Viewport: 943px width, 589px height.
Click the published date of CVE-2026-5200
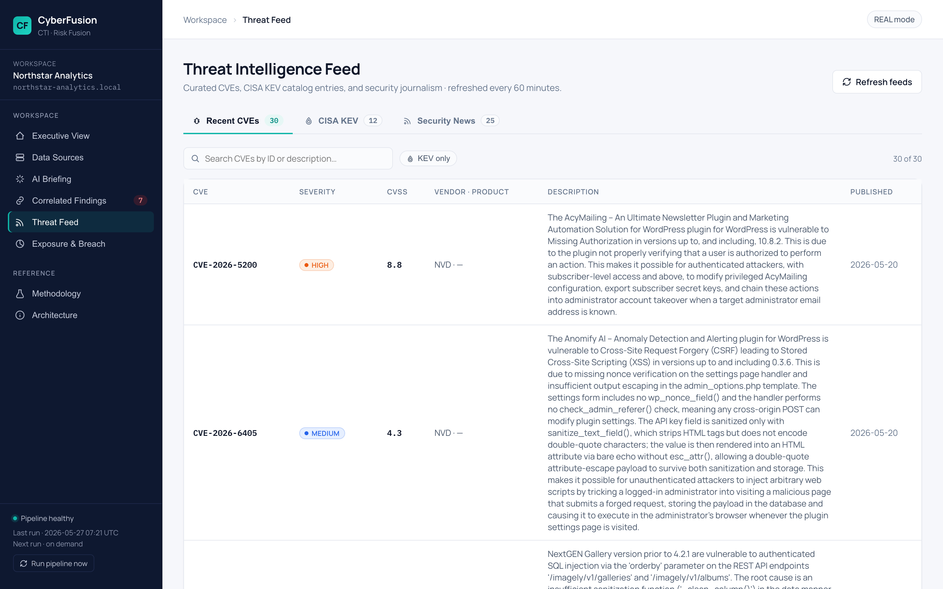[874, 265]
